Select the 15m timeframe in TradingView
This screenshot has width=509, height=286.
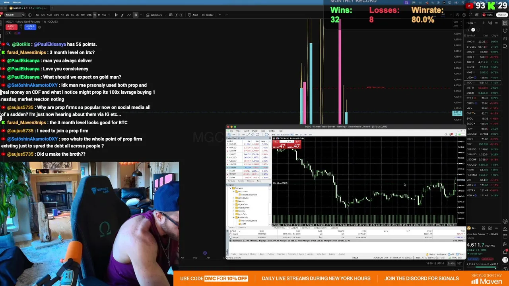coord(49,15)
